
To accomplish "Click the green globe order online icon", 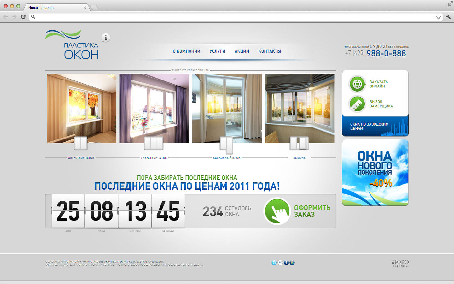I will click(x=357, y=84).
